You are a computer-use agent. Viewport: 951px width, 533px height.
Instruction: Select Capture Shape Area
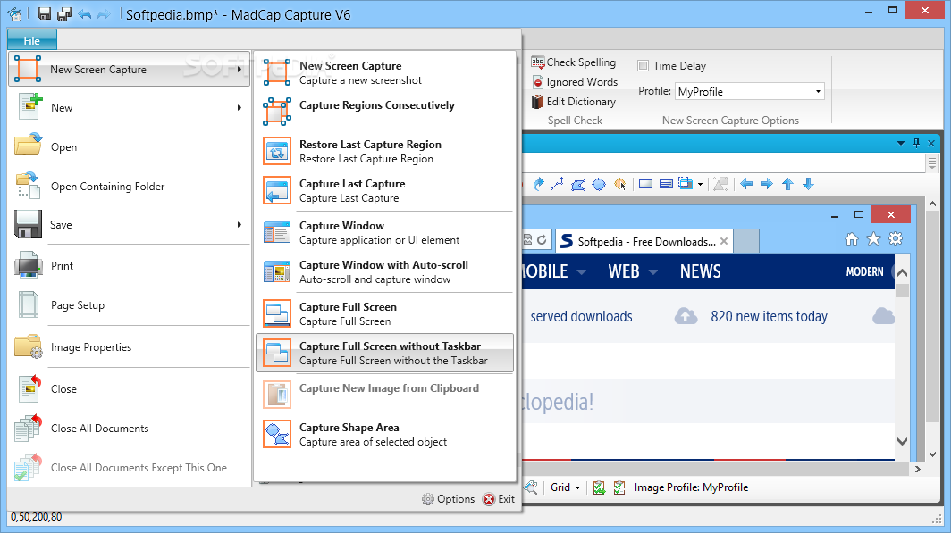pos(384,434)
